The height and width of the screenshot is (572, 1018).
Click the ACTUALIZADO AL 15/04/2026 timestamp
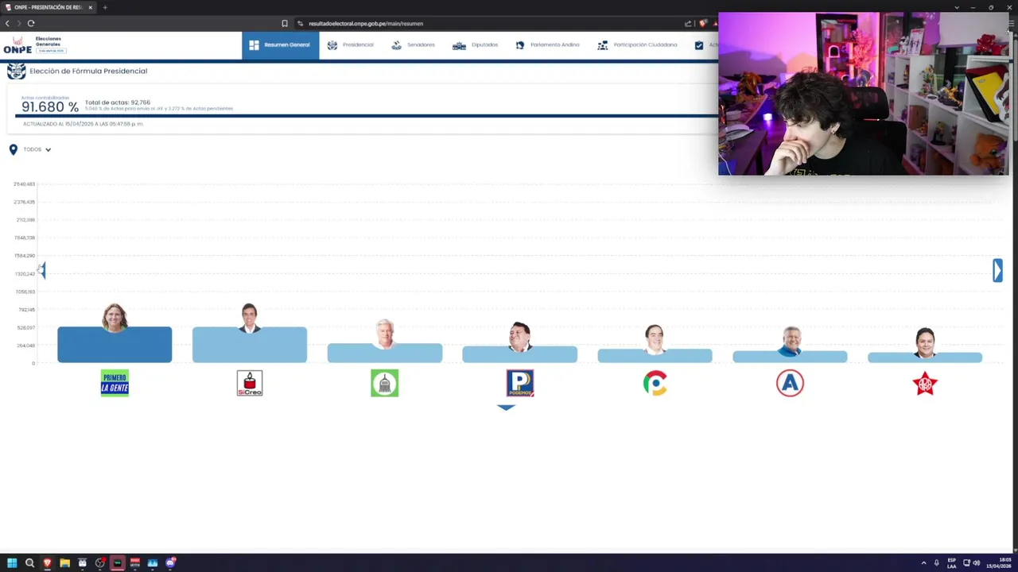pyautogui.click(x=83, y=124)
